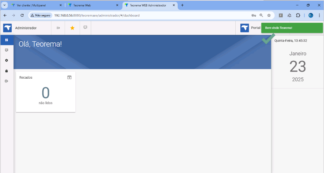Click the Teorema logo beside Administrador
Screen dimensions: 324x173
[7, 28]
